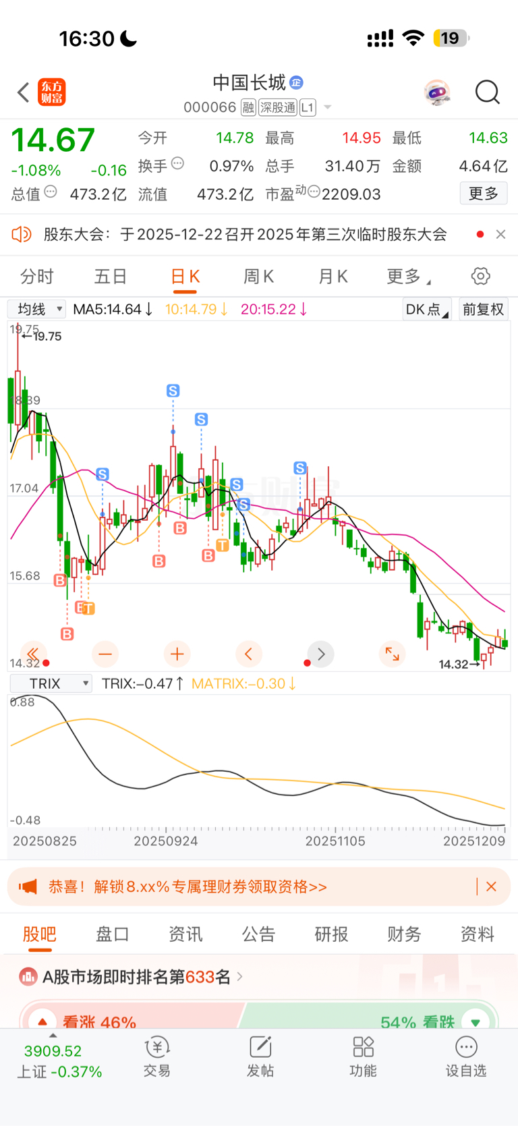The height and width of the screenshot is (1126, 518).
Task: Tap the back arrow icon
Action: tap(24, 92)
